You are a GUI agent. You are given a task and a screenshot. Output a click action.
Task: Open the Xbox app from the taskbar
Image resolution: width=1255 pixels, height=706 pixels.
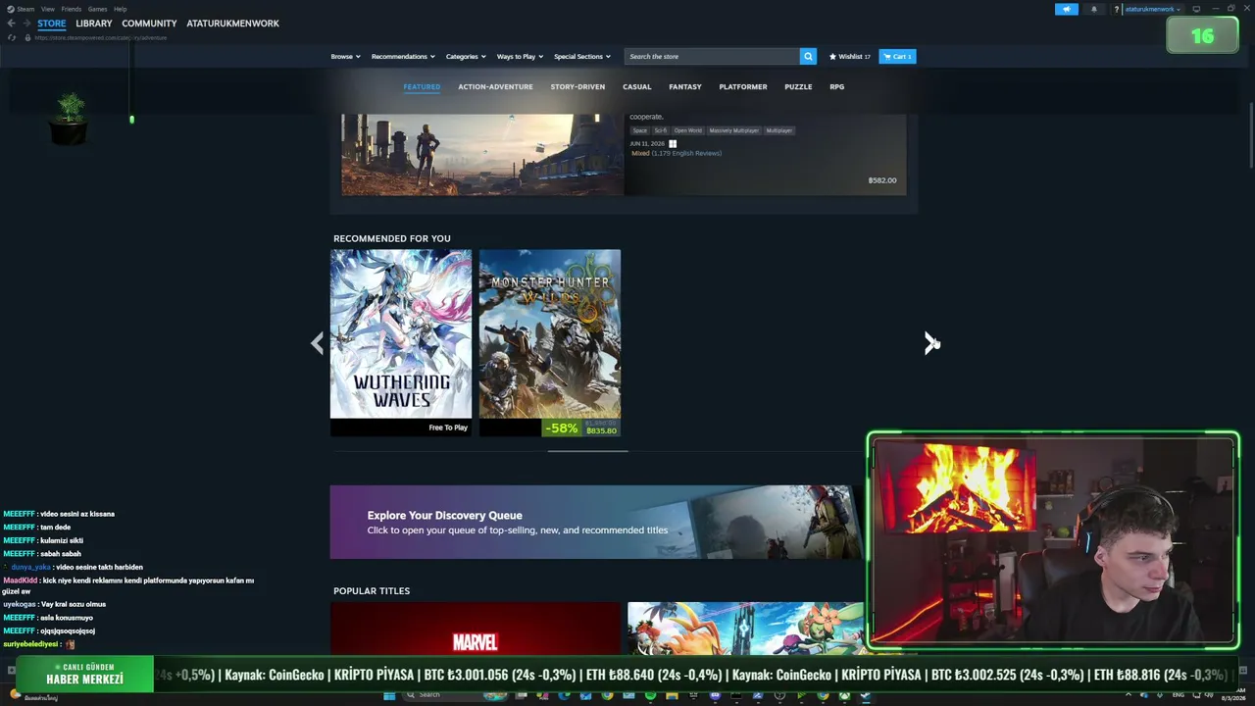tap(843, 695)
